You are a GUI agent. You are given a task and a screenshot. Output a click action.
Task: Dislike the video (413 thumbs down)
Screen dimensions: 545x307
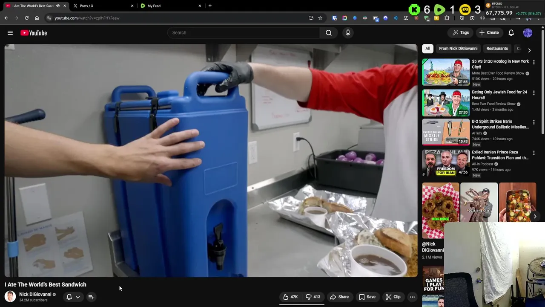[313, 297]
